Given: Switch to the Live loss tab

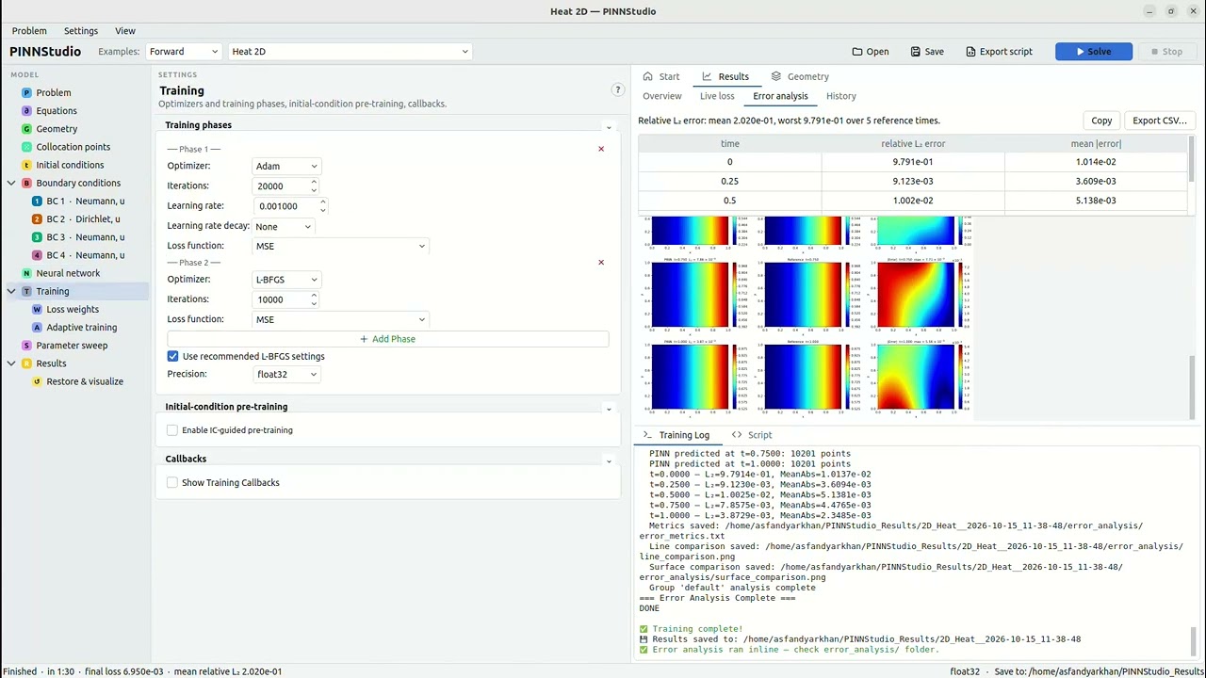Looking at the screenshot, I should tap(717, 96).
